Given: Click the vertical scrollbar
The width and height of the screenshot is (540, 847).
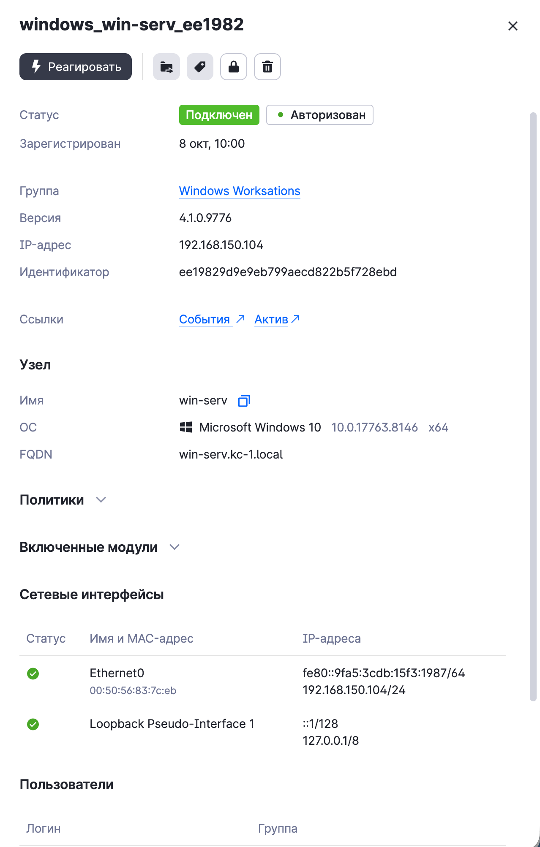Looking at the screenshot, I should click(x=533, y=406).
